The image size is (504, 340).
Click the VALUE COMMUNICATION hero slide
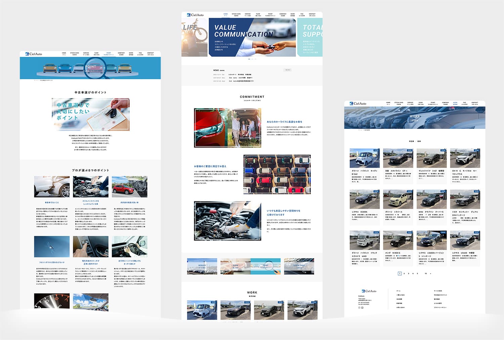(x=252, y=37)
